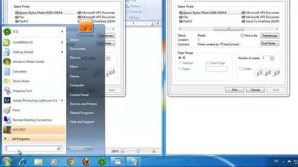Launch Windows Media Center
Viewport: 298px width, 167px height.
34,62
